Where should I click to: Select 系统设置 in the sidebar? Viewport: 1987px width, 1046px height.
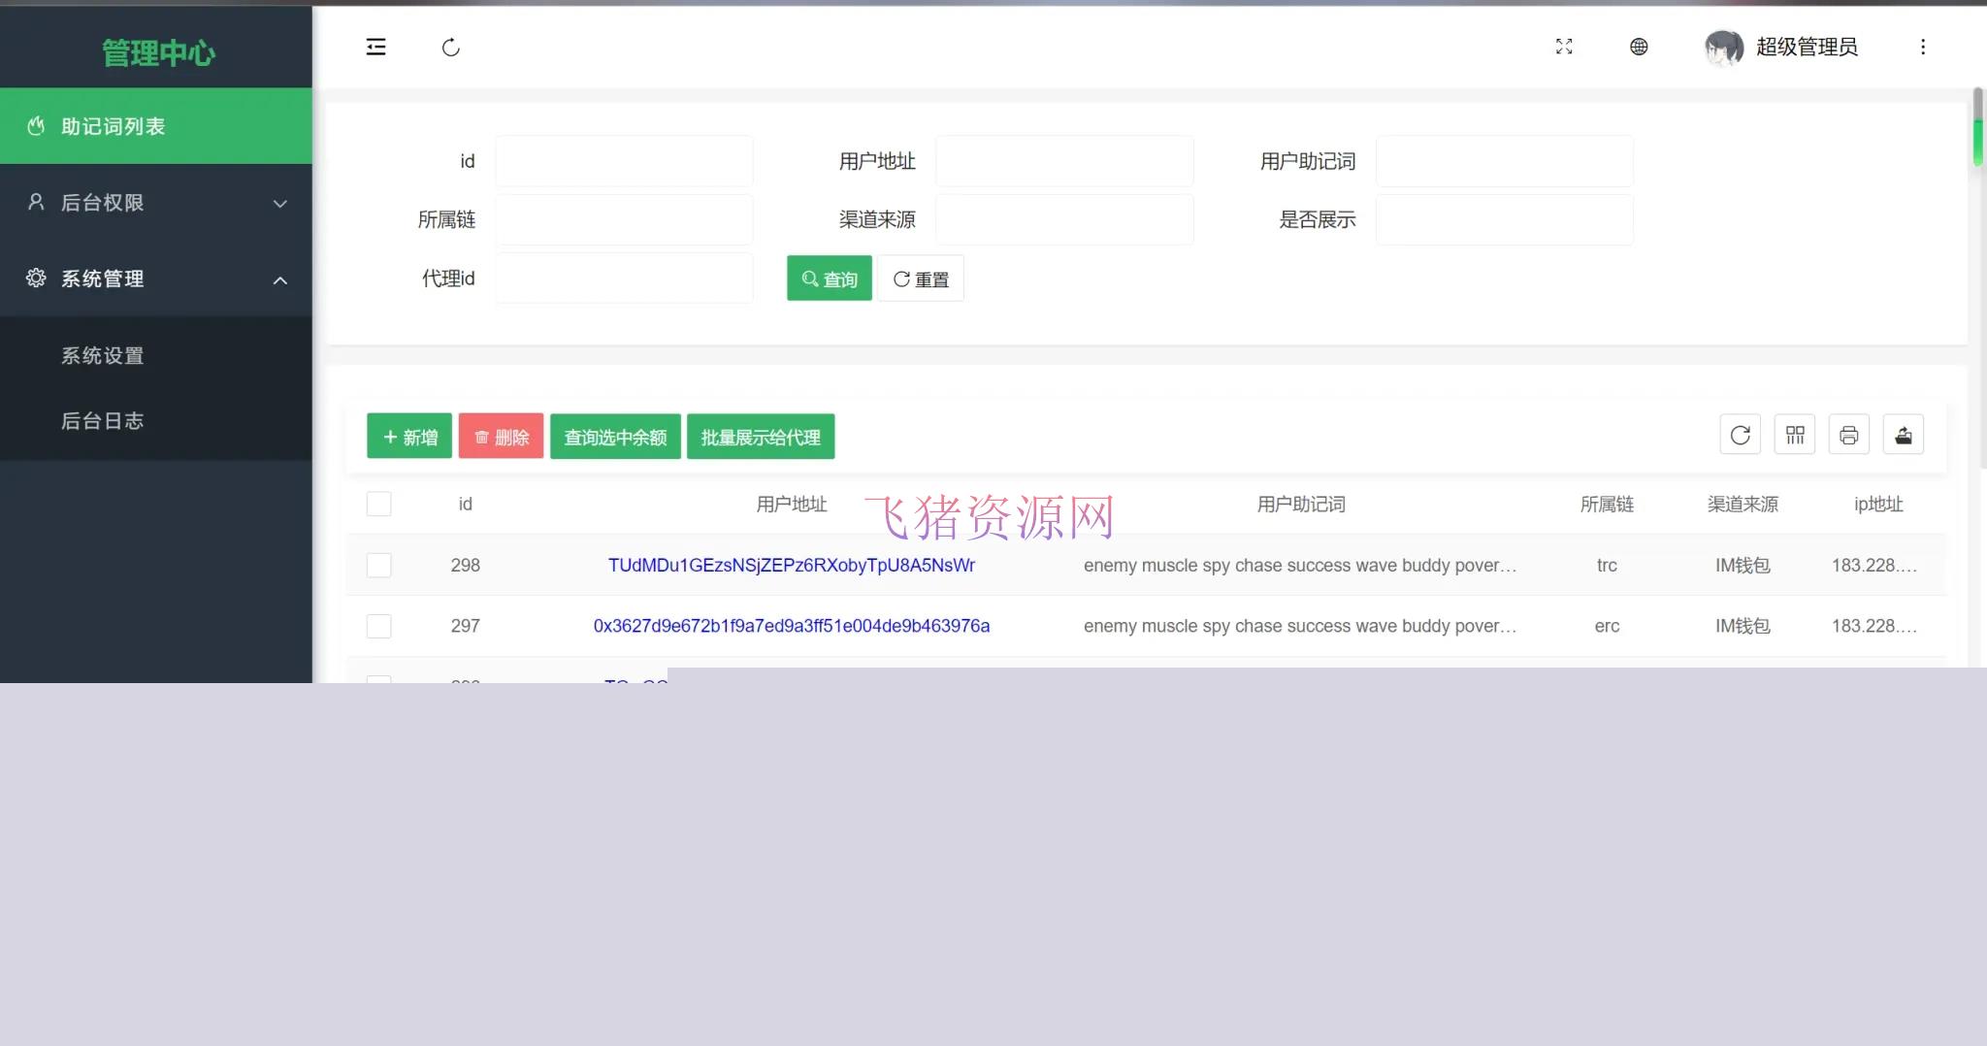(102, 355)
